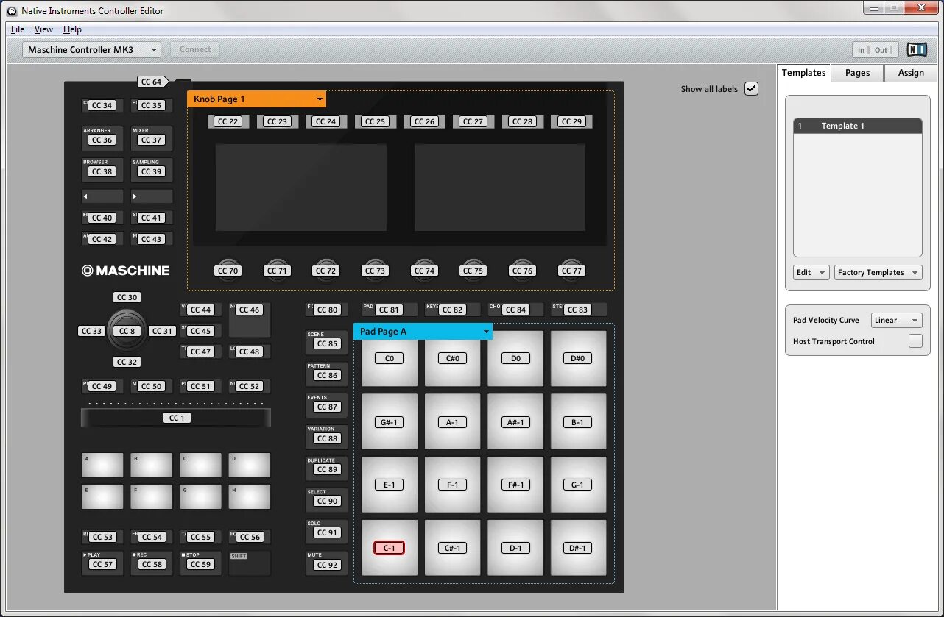
Task: Click the Connect button
Action: coord(195,49)
